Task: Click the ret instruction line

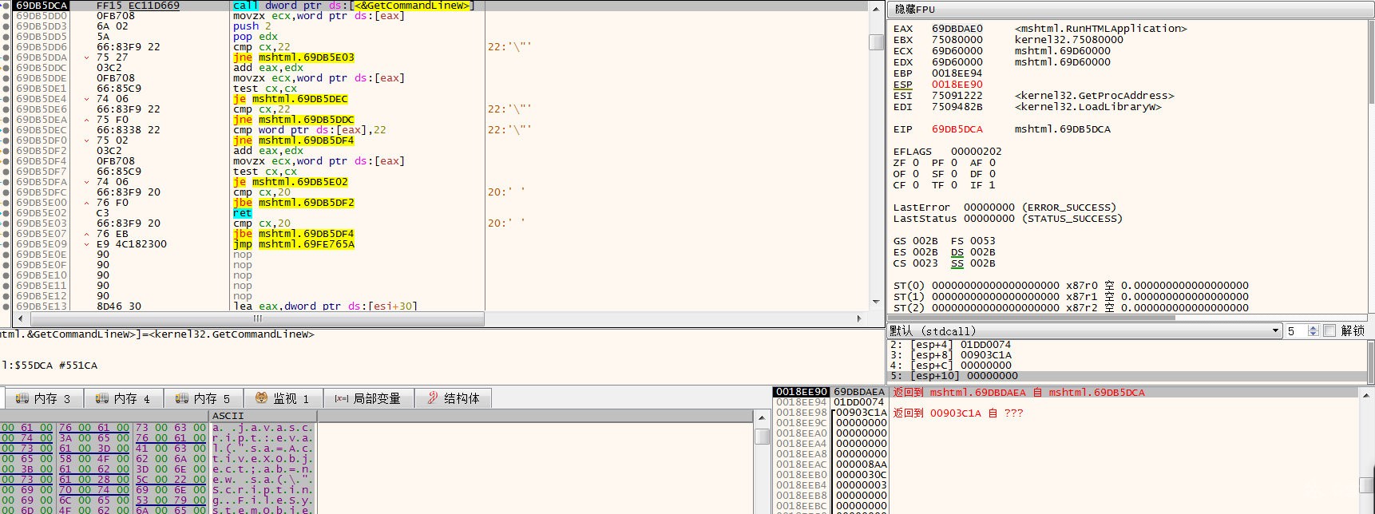Action: click(243, 213)
